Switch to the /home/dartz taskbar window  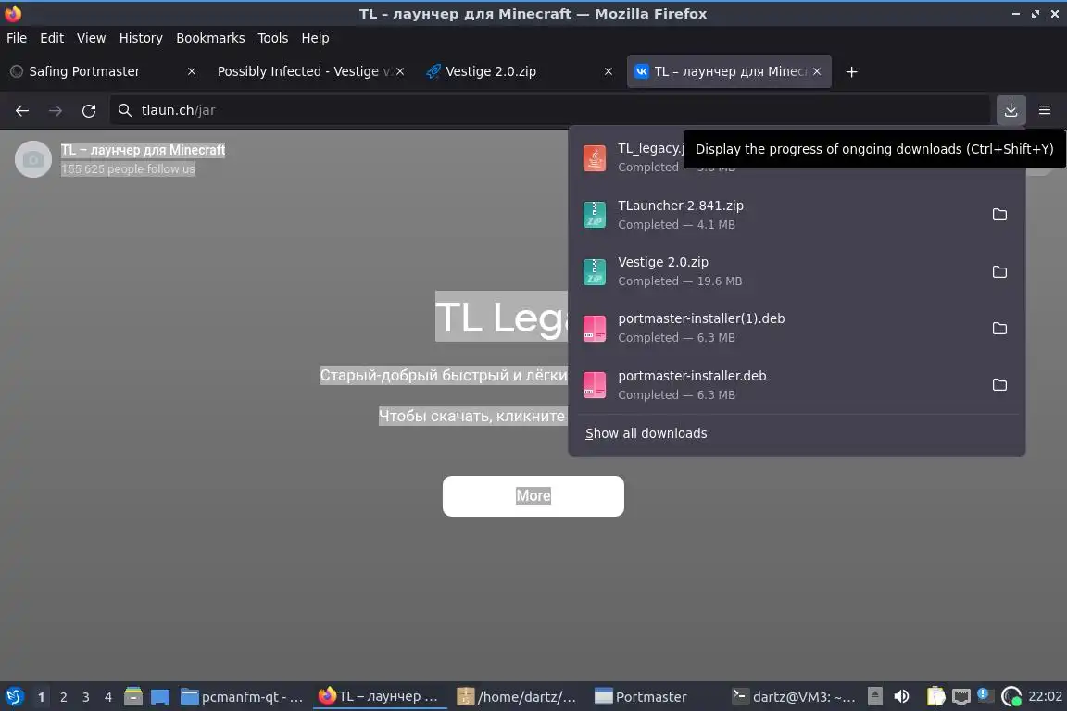click(x=517, y=697)
